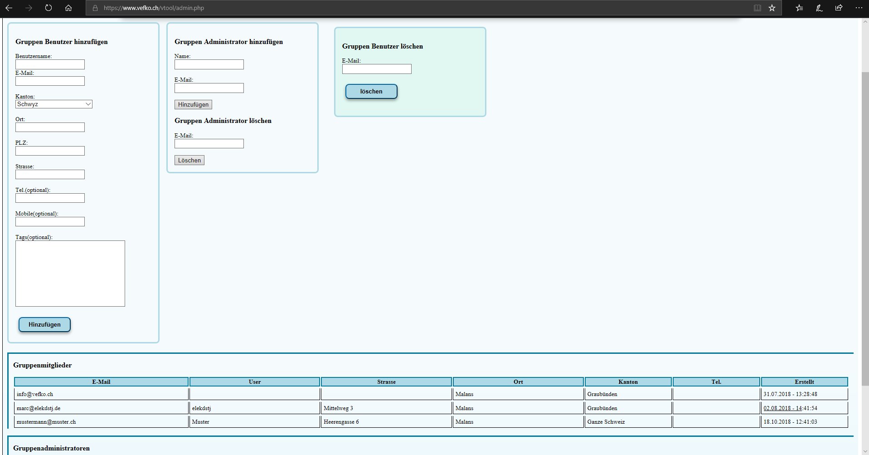Open the favorites hub icon
869x455 pixels.
799,8
